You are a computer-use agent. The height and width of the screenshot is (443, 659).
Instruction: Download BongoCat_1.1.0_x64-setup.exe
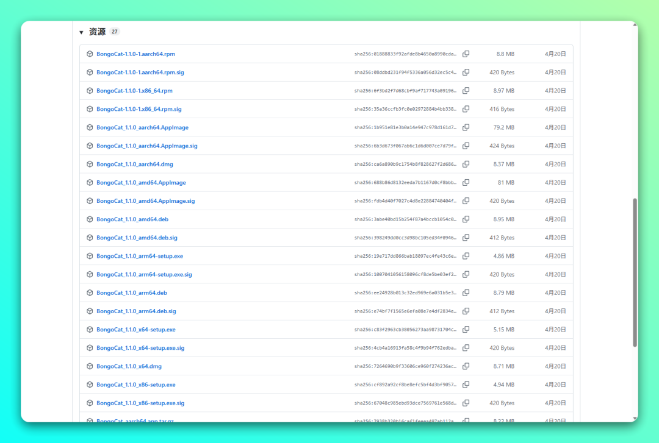coord(136,329)
